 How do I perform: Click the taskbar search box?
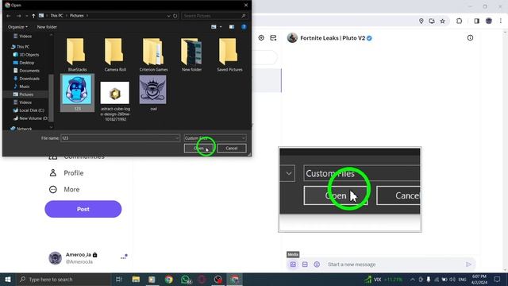coord(63,280)
